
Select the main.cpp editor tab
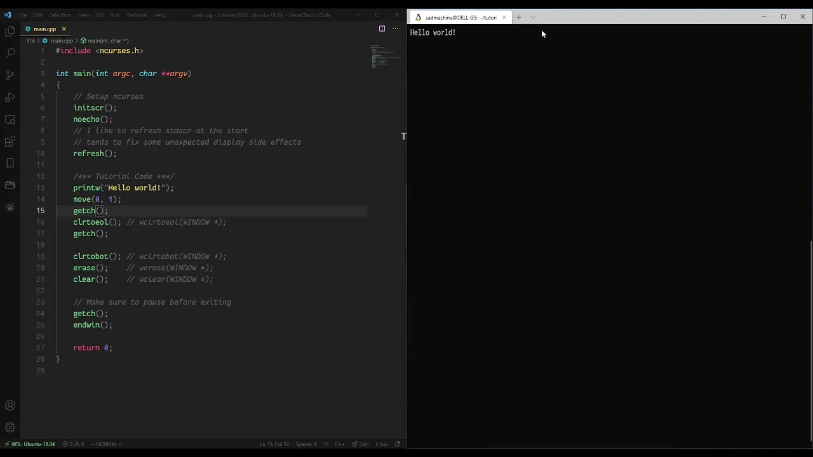point(46,29)
